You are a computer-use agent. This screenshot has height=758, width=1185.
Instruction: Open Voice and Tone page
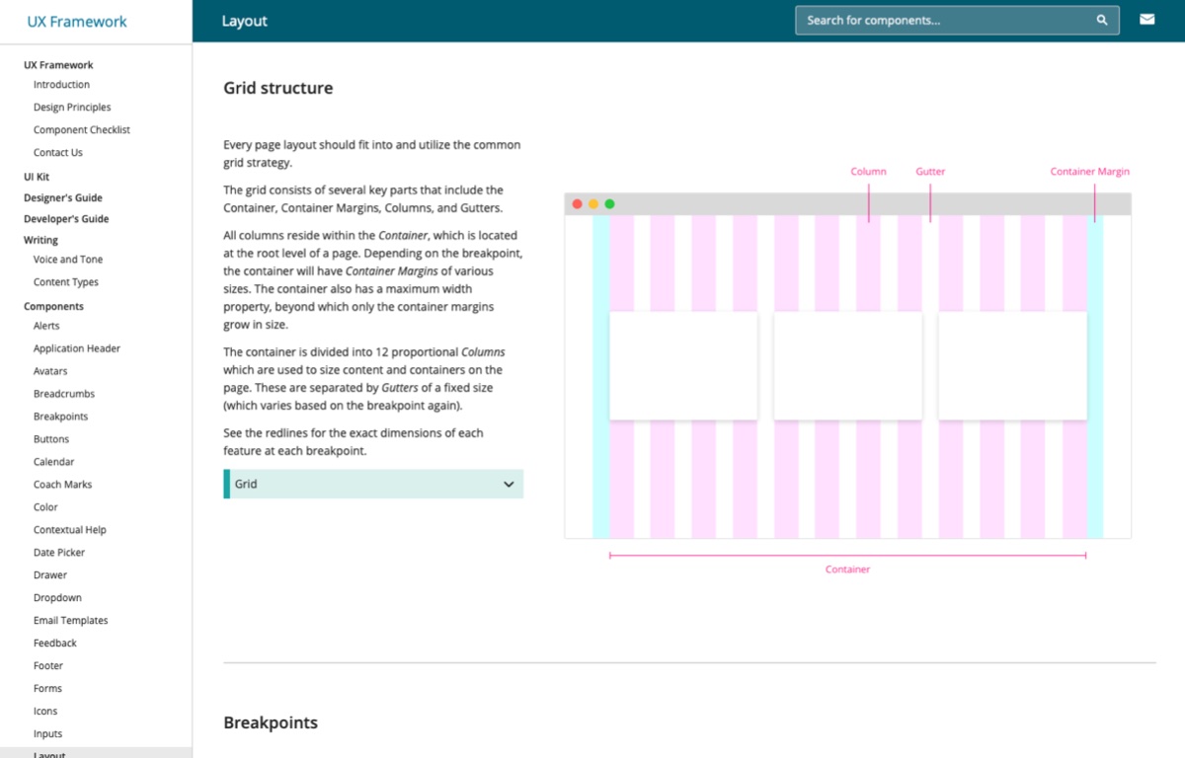pyautogui.click(x=68, y=260)
